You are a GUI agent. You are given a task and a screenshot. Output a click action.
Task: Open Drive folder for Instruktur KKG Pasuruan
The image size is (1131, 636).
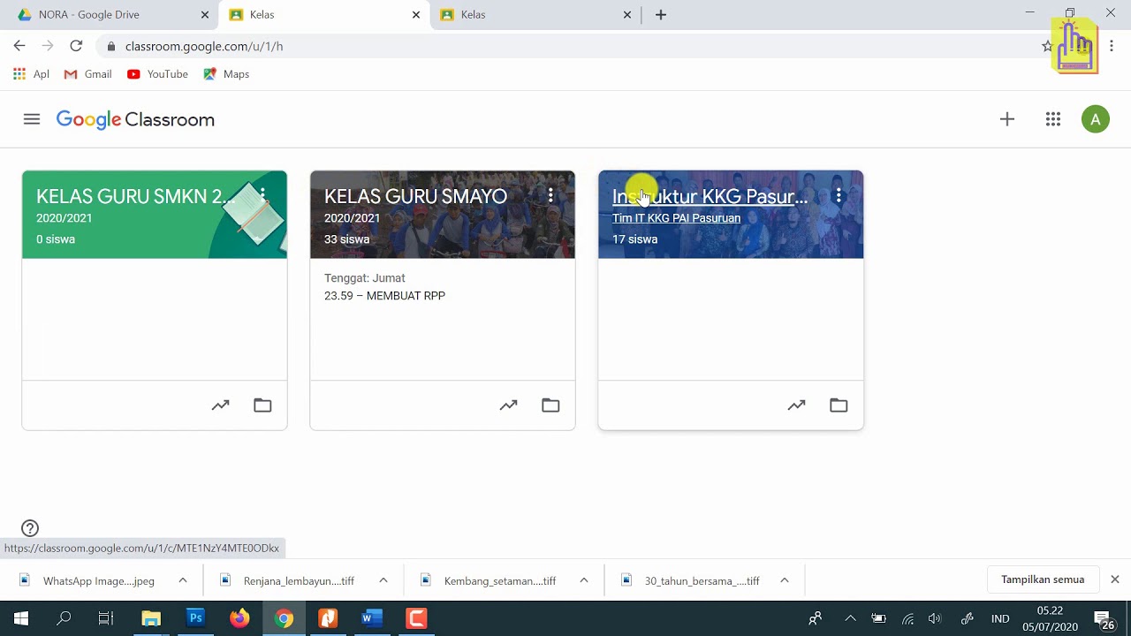(x=839, y=405)
